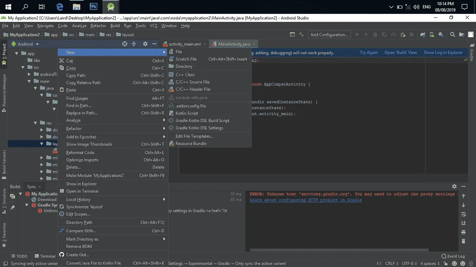Open the AVD Manager icon in toolbar
This screenshot has height=267, width=476.
pos(432,34)
